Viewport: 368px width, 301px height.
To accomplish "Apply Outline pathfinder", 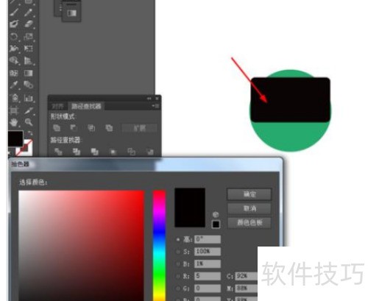I will point(131,152).
